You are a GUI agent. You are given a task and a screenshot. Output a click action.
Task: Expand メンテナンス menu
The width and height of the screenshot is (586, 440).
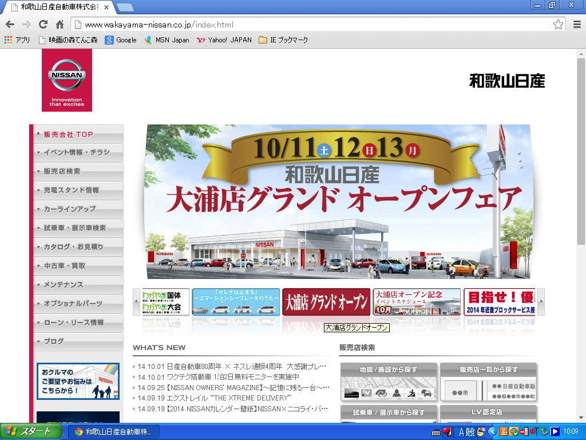click(78, 285)
